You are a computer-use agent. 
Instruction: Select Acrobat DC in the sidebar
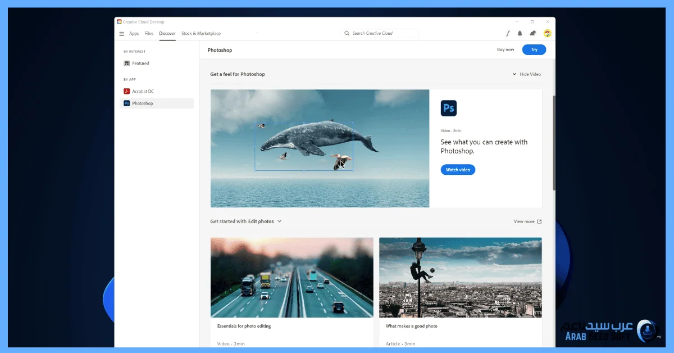tap(143, 91)
